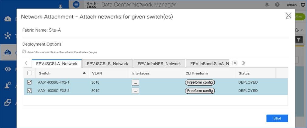
Task: Click the hamburger menu icon
Action: 76,5
